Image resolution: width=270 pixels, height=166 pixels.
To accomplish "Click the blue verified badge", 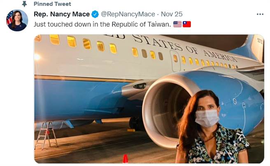I will point(95,14).
